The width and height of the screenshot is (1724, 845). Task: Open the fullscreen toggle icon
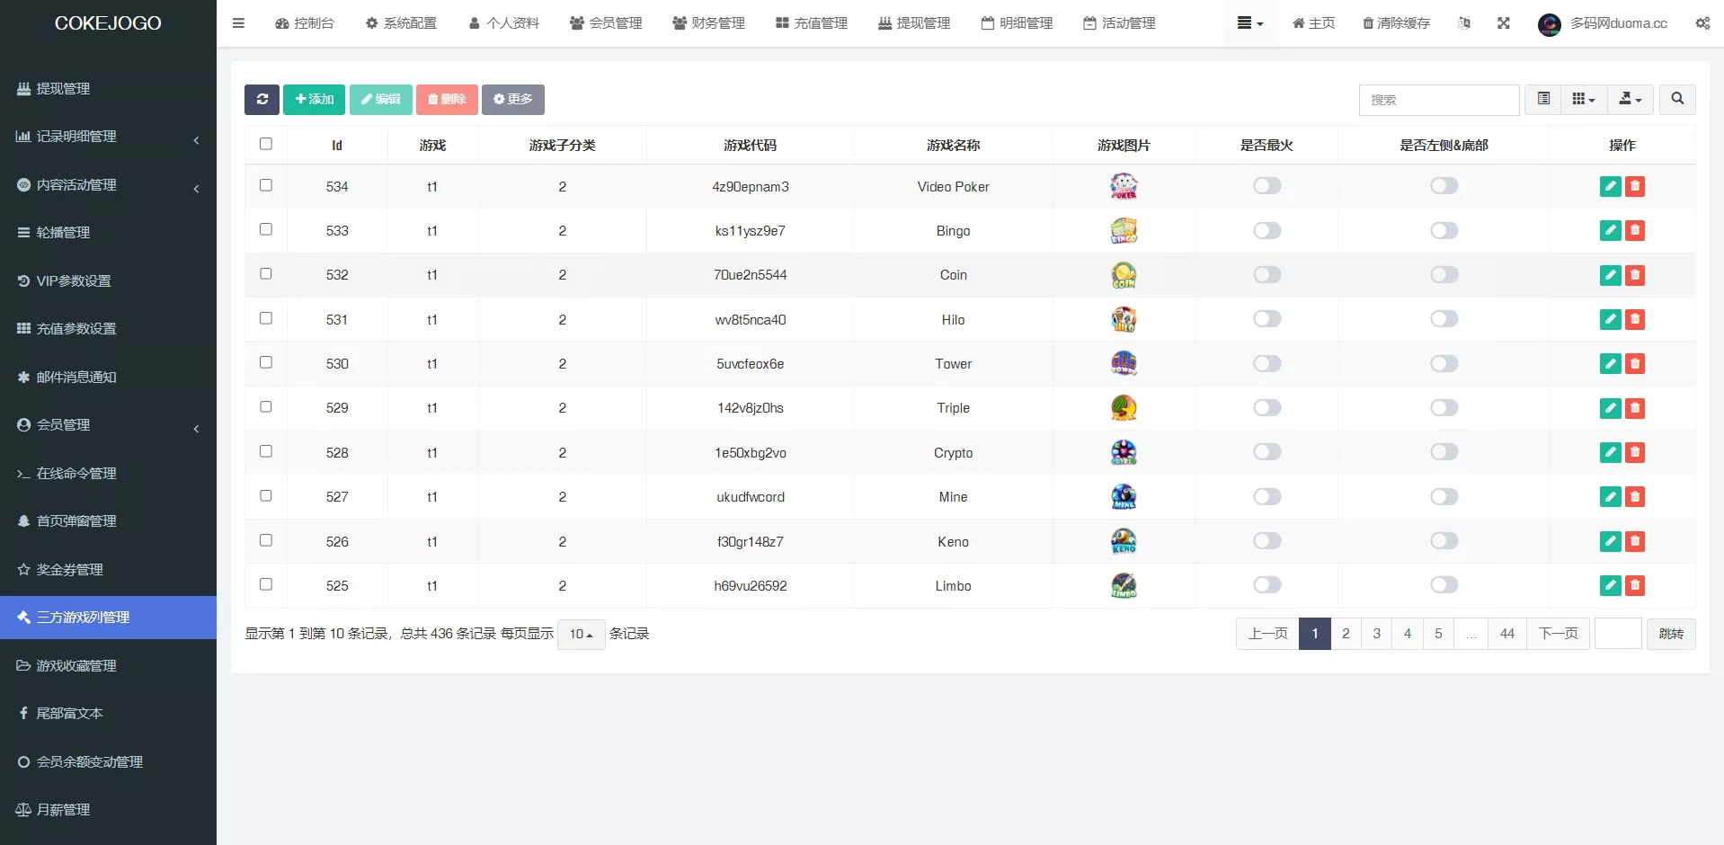pos(1504,23)
